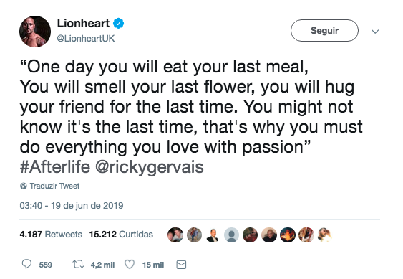
Task: Click the last liker avatar in row
Action: point(325,235)
